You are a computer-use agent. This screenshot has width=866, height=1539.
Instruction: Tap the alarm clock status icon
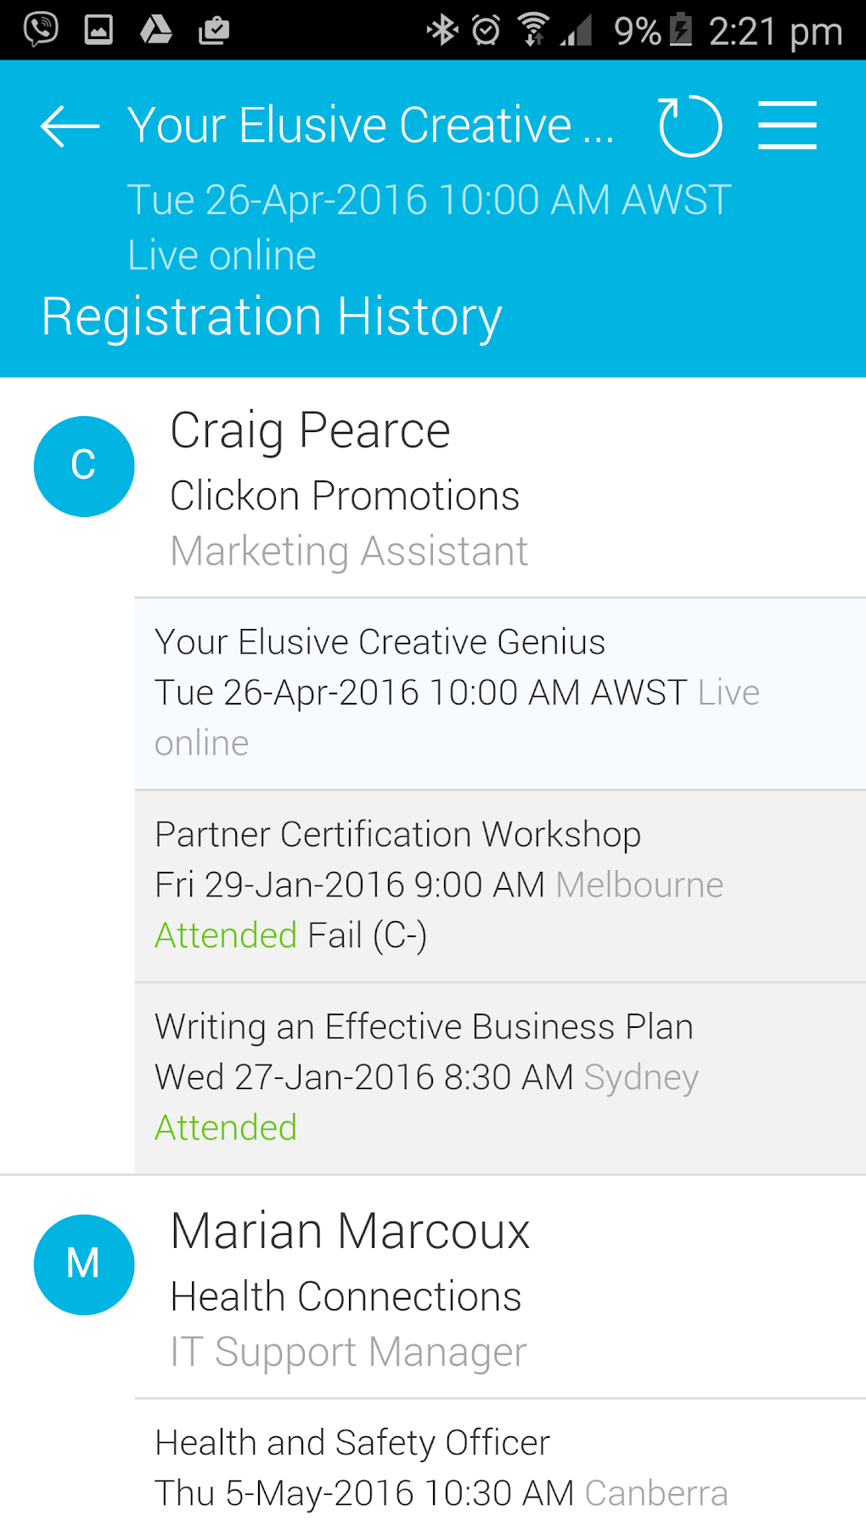[x=486, y=31]
